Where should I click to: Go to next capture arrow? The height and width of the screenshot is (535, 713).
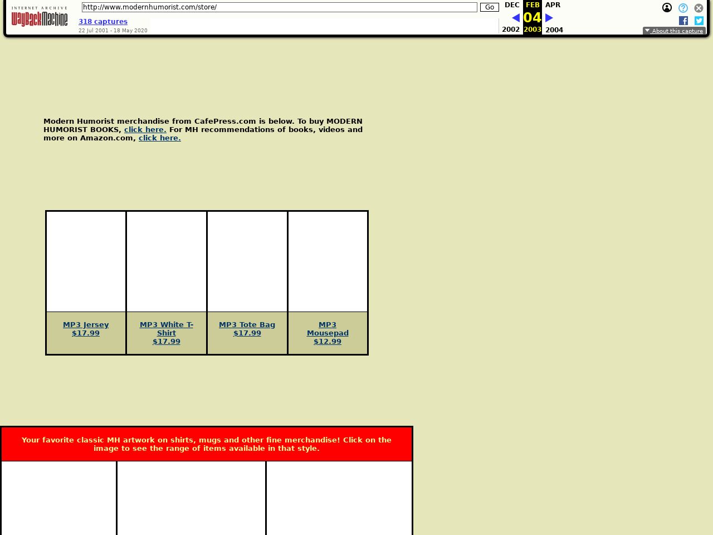pos(549,18)
